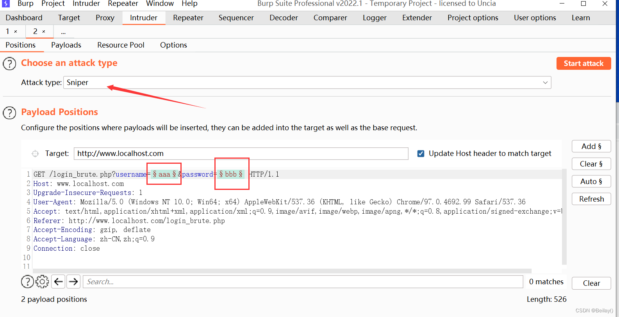The height and width of the screenshot is (317, 619).
Task: Click the Host header line
Action: pos(78,184)
